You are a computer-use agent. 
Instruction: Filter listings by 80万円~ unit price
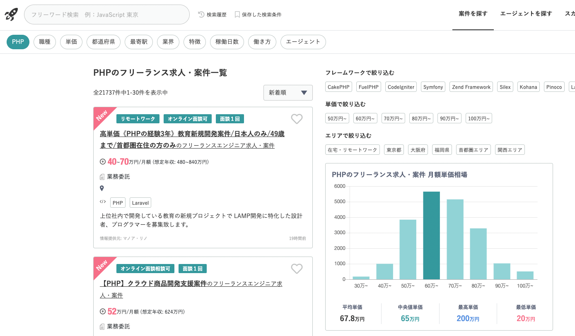[421, 118]
